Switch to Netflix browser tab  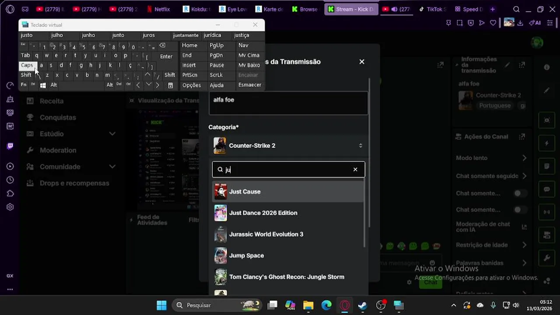click(158, 9)
